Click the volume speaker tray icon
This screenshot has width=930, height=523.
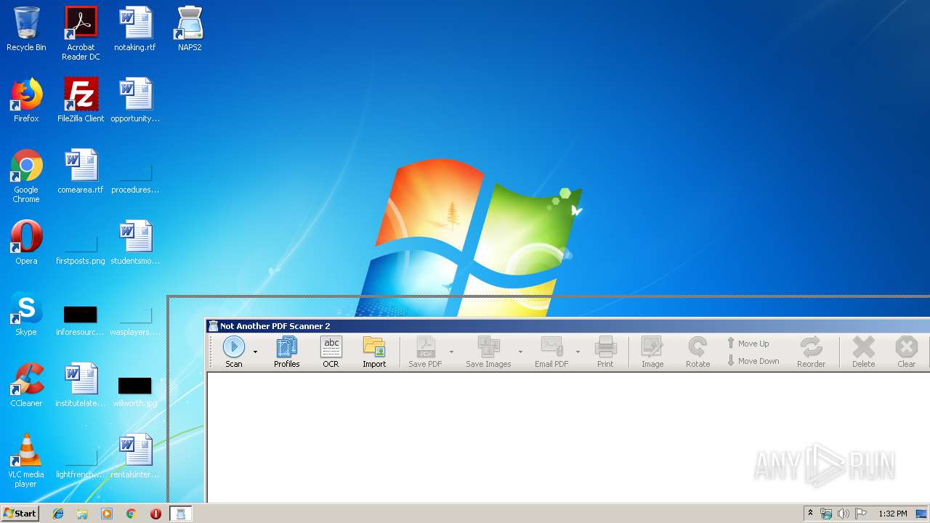(x=844, y=514)
